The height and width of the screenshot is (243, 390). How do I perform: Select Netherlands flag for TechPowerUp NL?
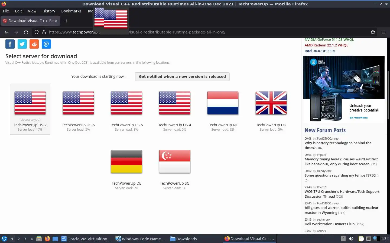click(x=223, y=103)
